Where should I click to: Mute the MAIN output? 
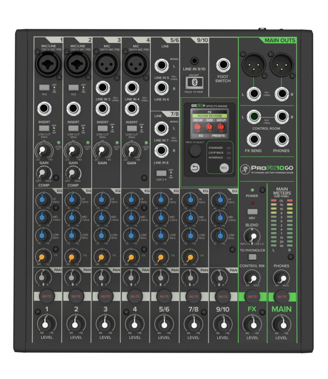coord(282,297)
